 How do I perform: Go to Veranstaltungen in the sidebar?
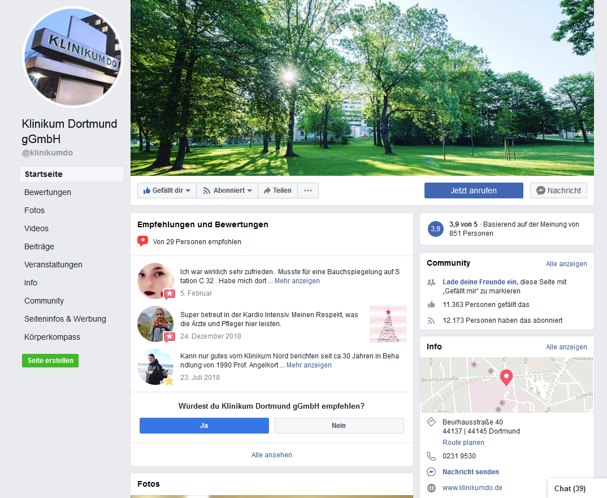coord(54,265)
